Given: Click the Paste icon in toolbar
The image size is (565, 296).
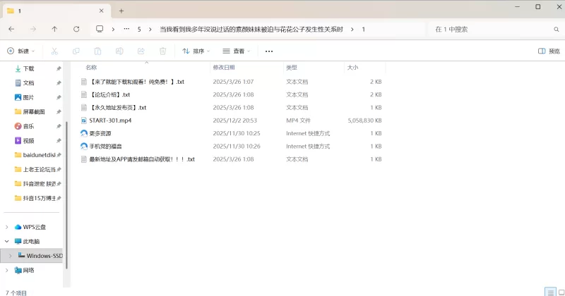Looking at the screenshot, I should [98, 51].
